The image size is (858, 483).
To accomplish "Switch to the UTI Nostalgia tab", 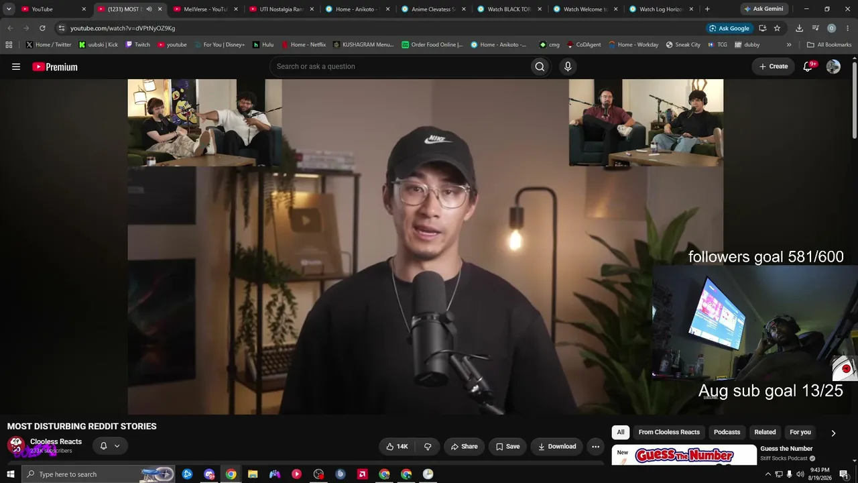I will [282, 9].
